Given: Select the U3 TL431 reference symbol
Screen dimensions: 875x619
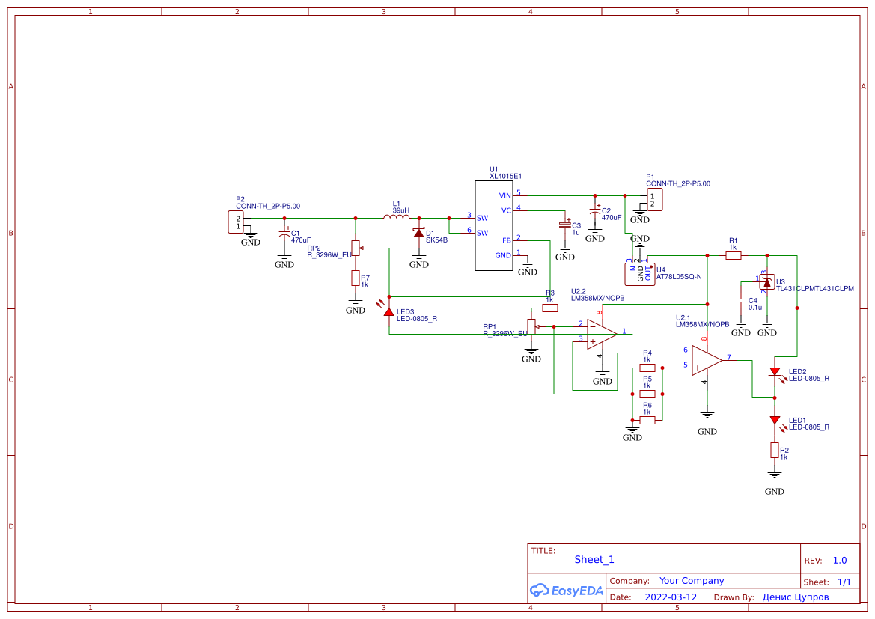Looking at the screenshot, I should tap(766, 283).
